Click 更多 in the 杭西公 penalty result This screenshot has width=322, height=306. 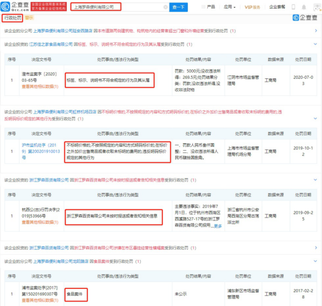(x=217, y=226)
